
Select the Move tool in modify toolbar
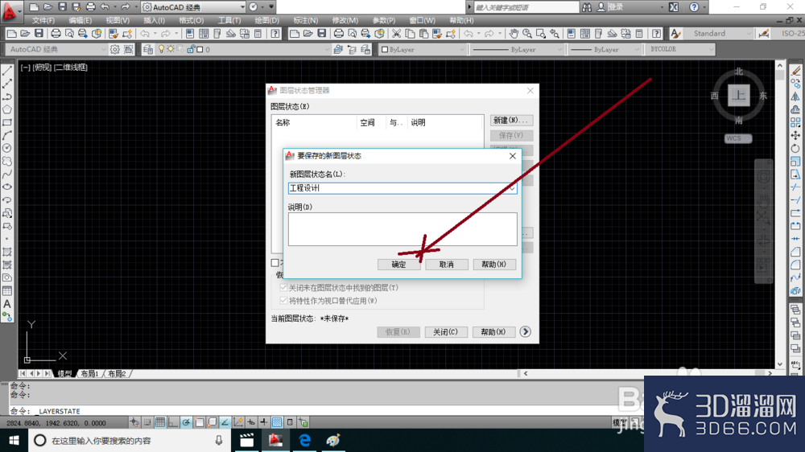pos(795,135)
